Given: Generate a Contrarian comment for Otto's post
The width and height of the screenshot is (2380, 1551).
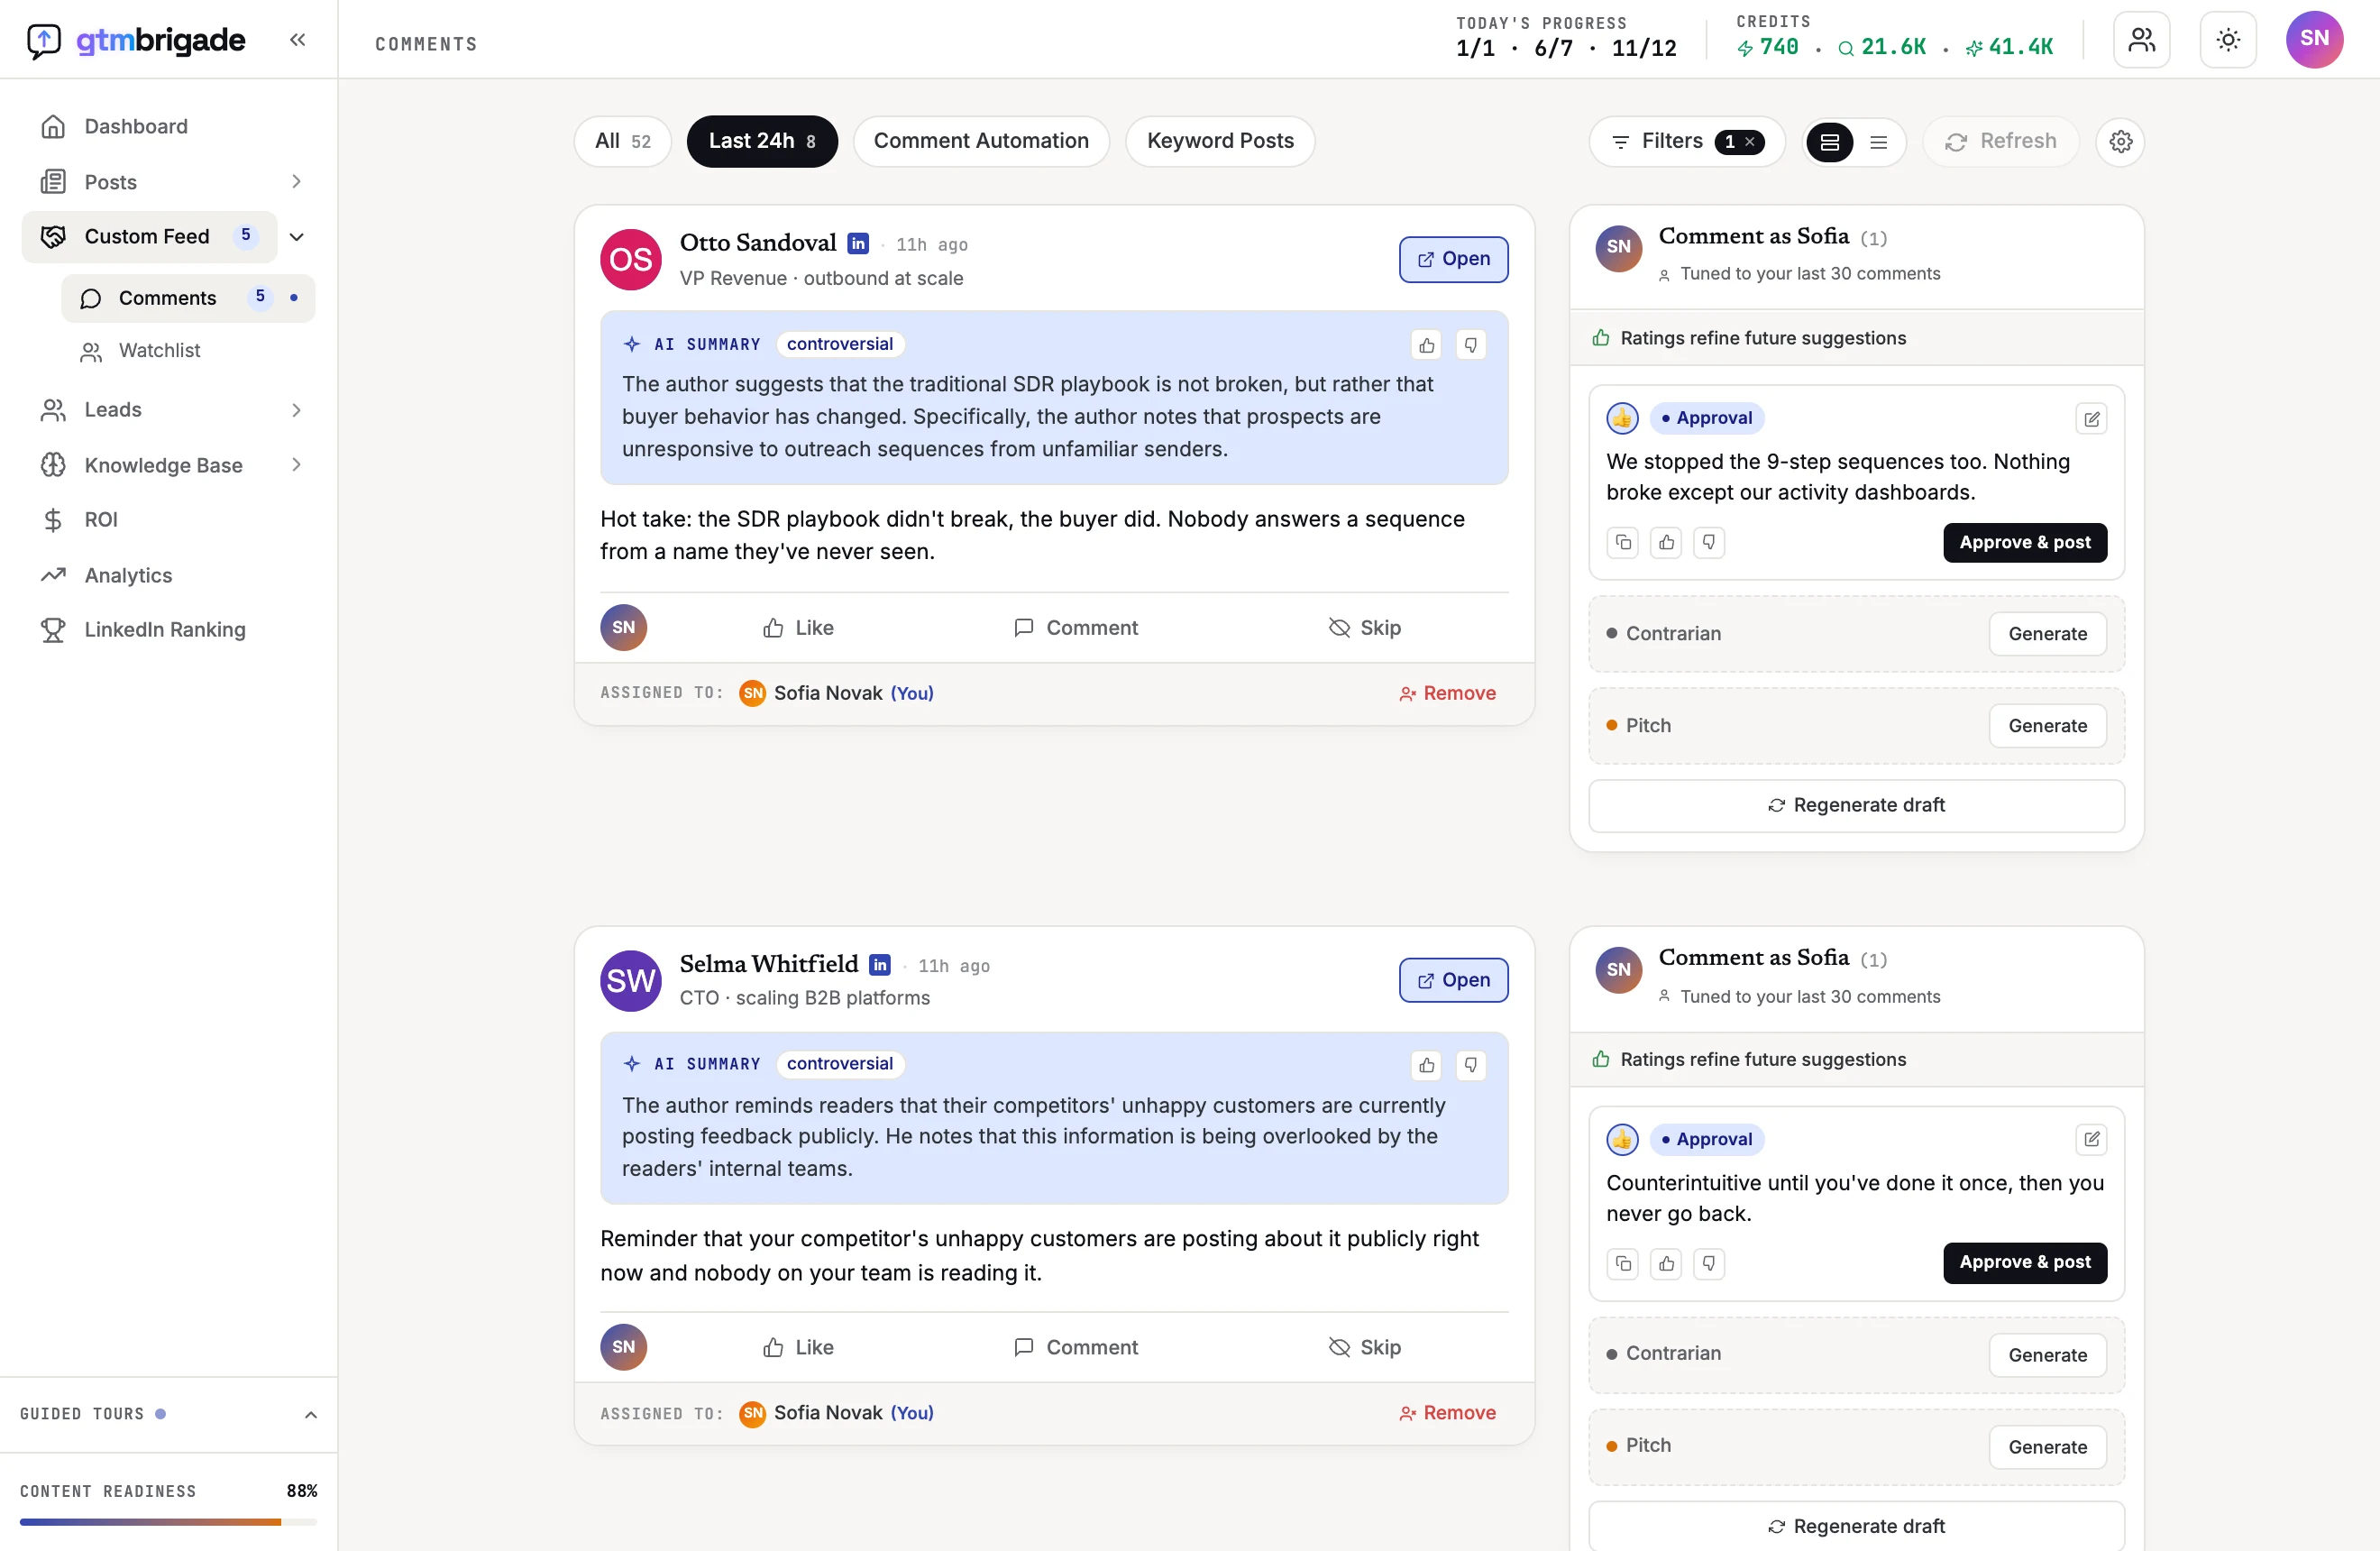Looking at the screenshot, I should [x=2046, y=634].
